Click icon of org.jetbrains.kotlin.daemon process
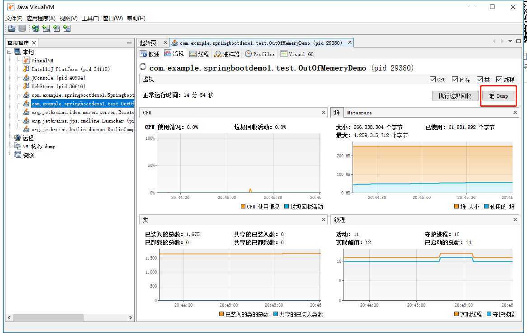 (x=26, y=129)
